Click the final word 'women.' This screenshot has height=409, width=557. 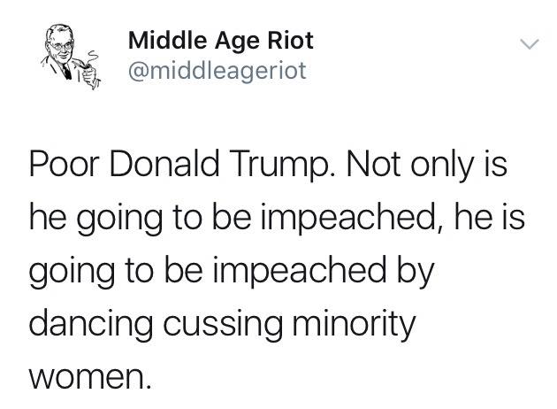(x=90, y=377)
